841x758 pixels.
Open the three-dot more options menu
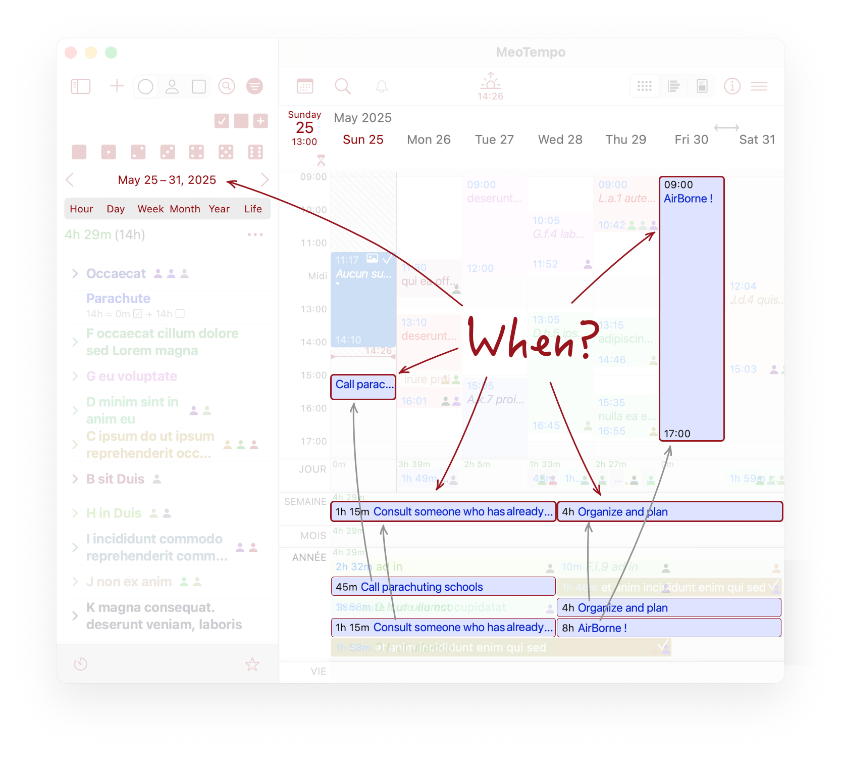[255, 234]
